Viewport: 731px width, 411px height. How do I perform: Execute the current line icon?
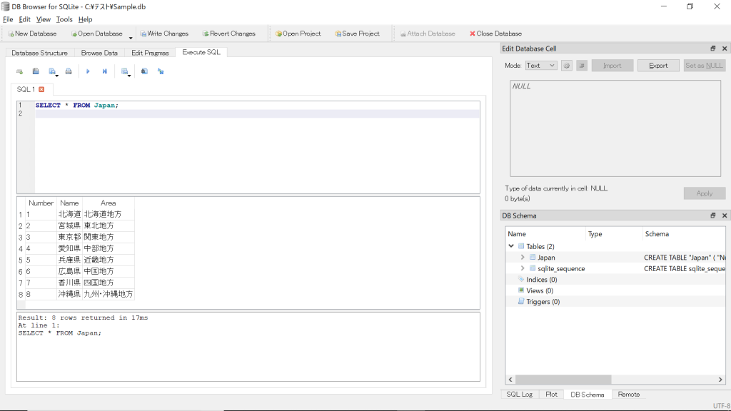click(104, 71)
